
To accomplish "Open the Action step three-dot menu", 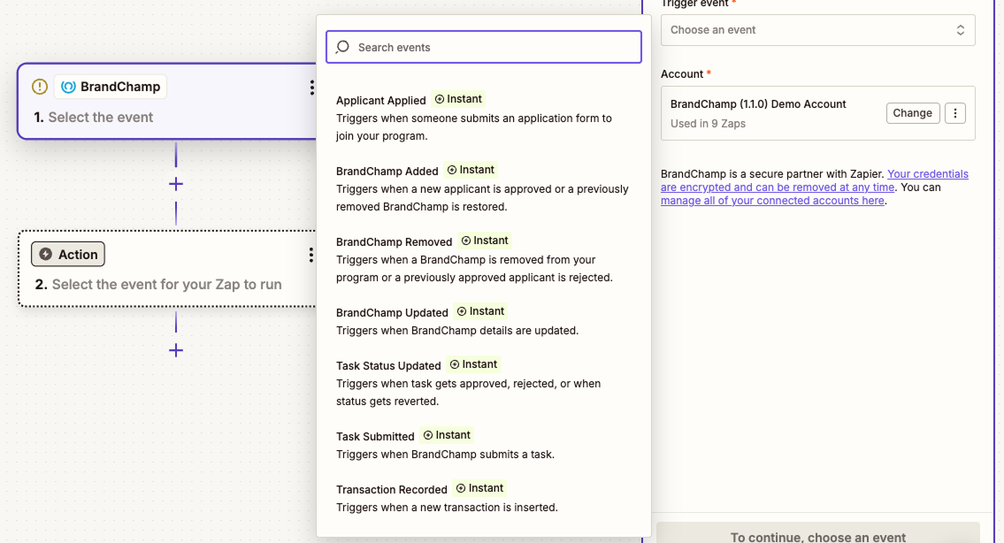I will pos(311,255).
